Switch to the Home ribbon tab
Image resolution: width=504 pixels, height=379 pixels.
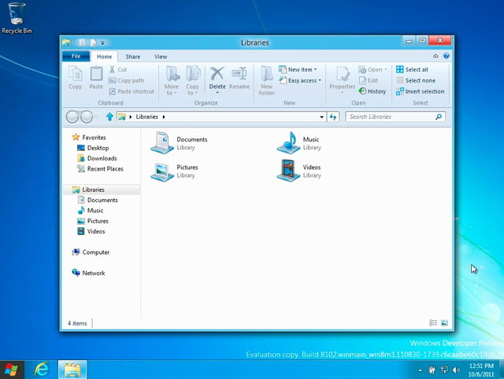(105, 57)
